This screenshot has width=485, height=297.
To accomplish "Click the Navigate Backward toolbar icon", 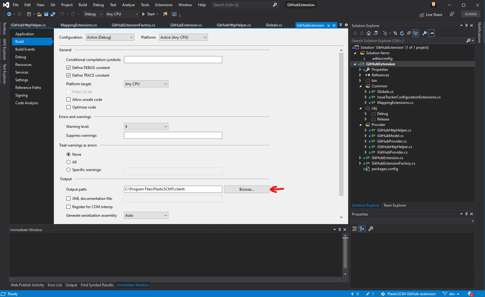I will (9, 14).
